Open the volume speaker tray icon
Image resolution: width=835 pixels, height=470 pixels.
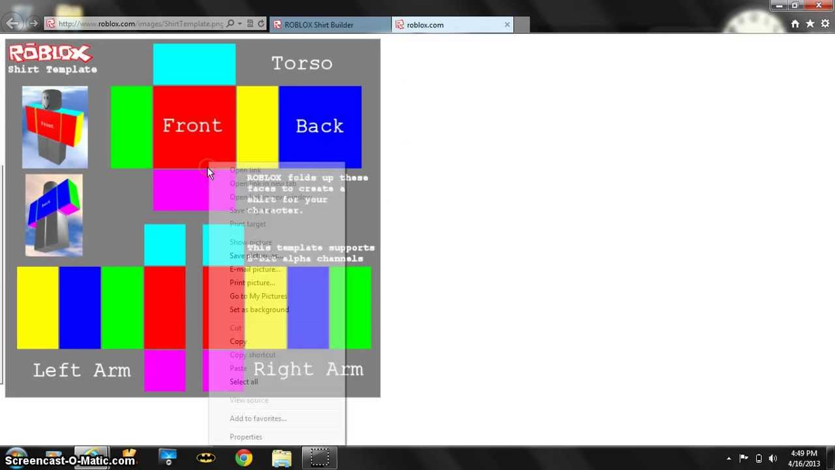pyautogui.click(x=774, y=458)
